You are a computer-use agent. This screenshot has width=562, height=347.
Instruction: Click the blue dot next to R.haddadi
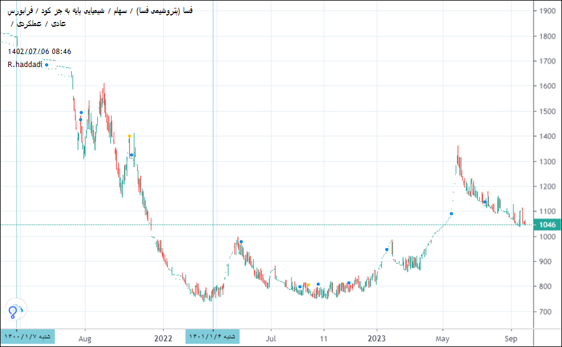(46, 65)
